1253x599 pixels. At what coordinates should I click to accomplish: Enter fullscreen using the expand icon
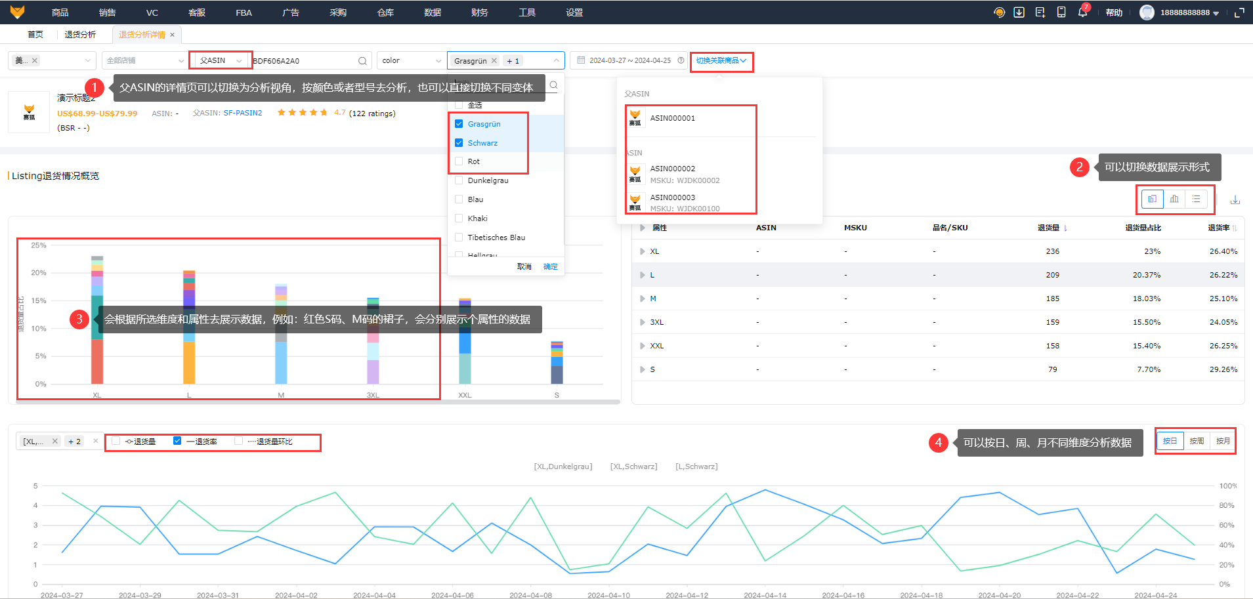click(x=1239, y=12)
